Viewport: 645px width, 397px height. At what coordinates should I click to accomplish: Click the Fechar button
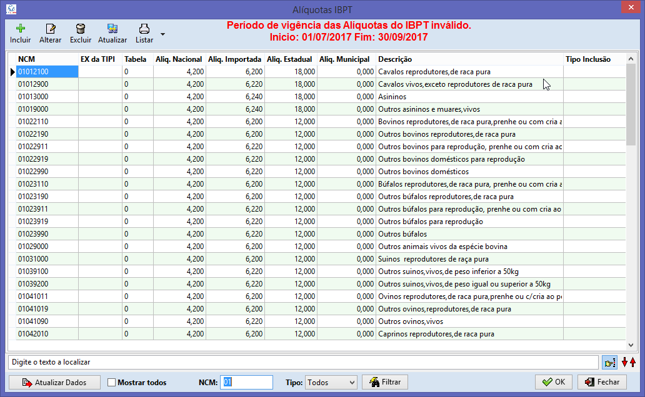(602, 382)
